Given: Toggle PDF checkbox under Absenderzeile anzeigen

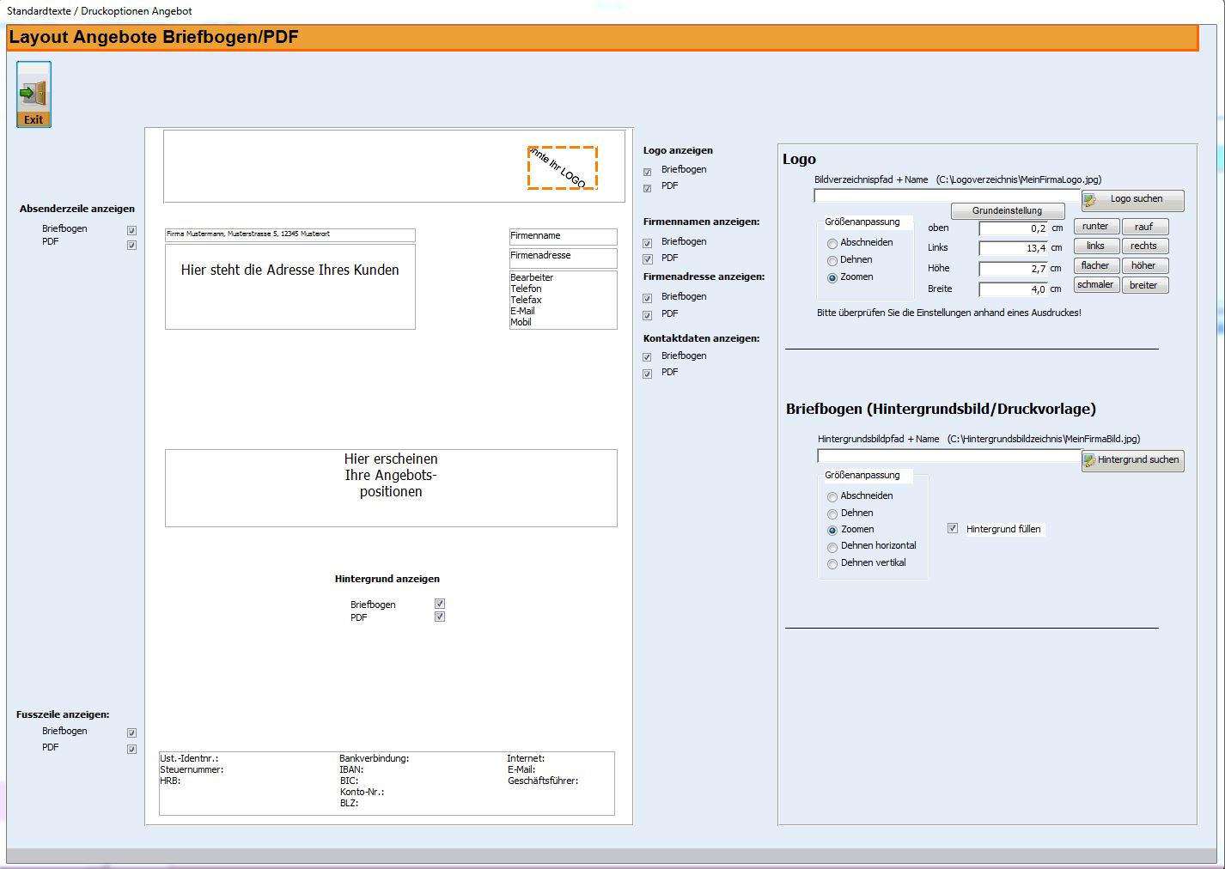Looking at the screenshot, I should click(x=131, y=245).
